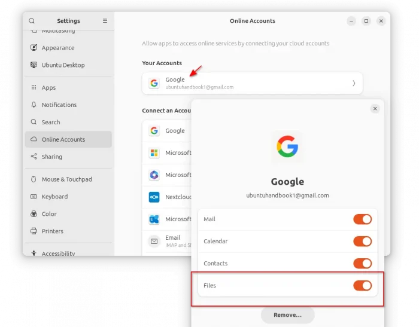Click the Sharing icon in sidebar

34,157
